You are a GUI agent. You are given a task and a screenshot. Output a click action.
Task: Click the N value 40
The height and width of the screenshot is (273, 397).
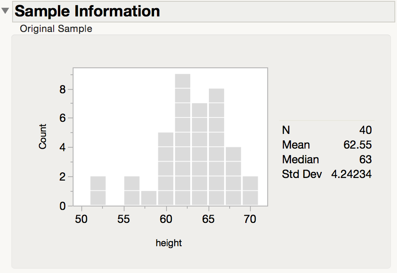[x=365, y=130]
